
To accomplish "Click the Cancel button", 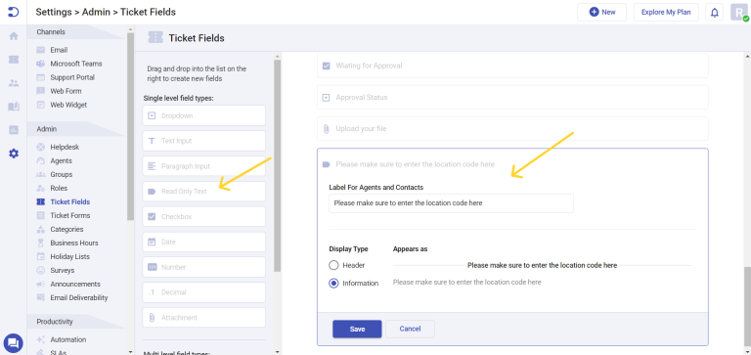I will (410, 330).
